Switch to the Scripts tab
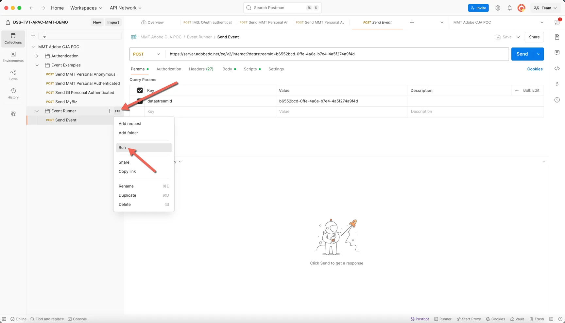Viewport: 565px width, 323px height. (252, 69)
